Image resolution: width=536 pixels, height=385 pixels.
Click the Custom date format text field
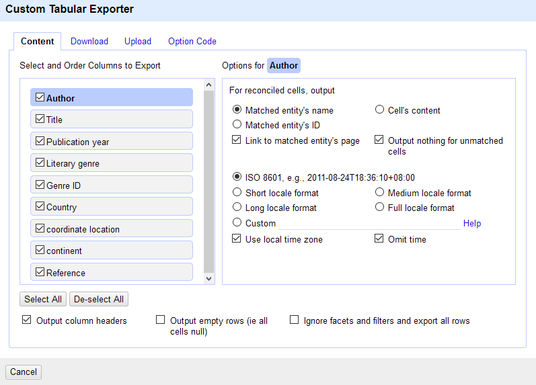click(369, 223)
